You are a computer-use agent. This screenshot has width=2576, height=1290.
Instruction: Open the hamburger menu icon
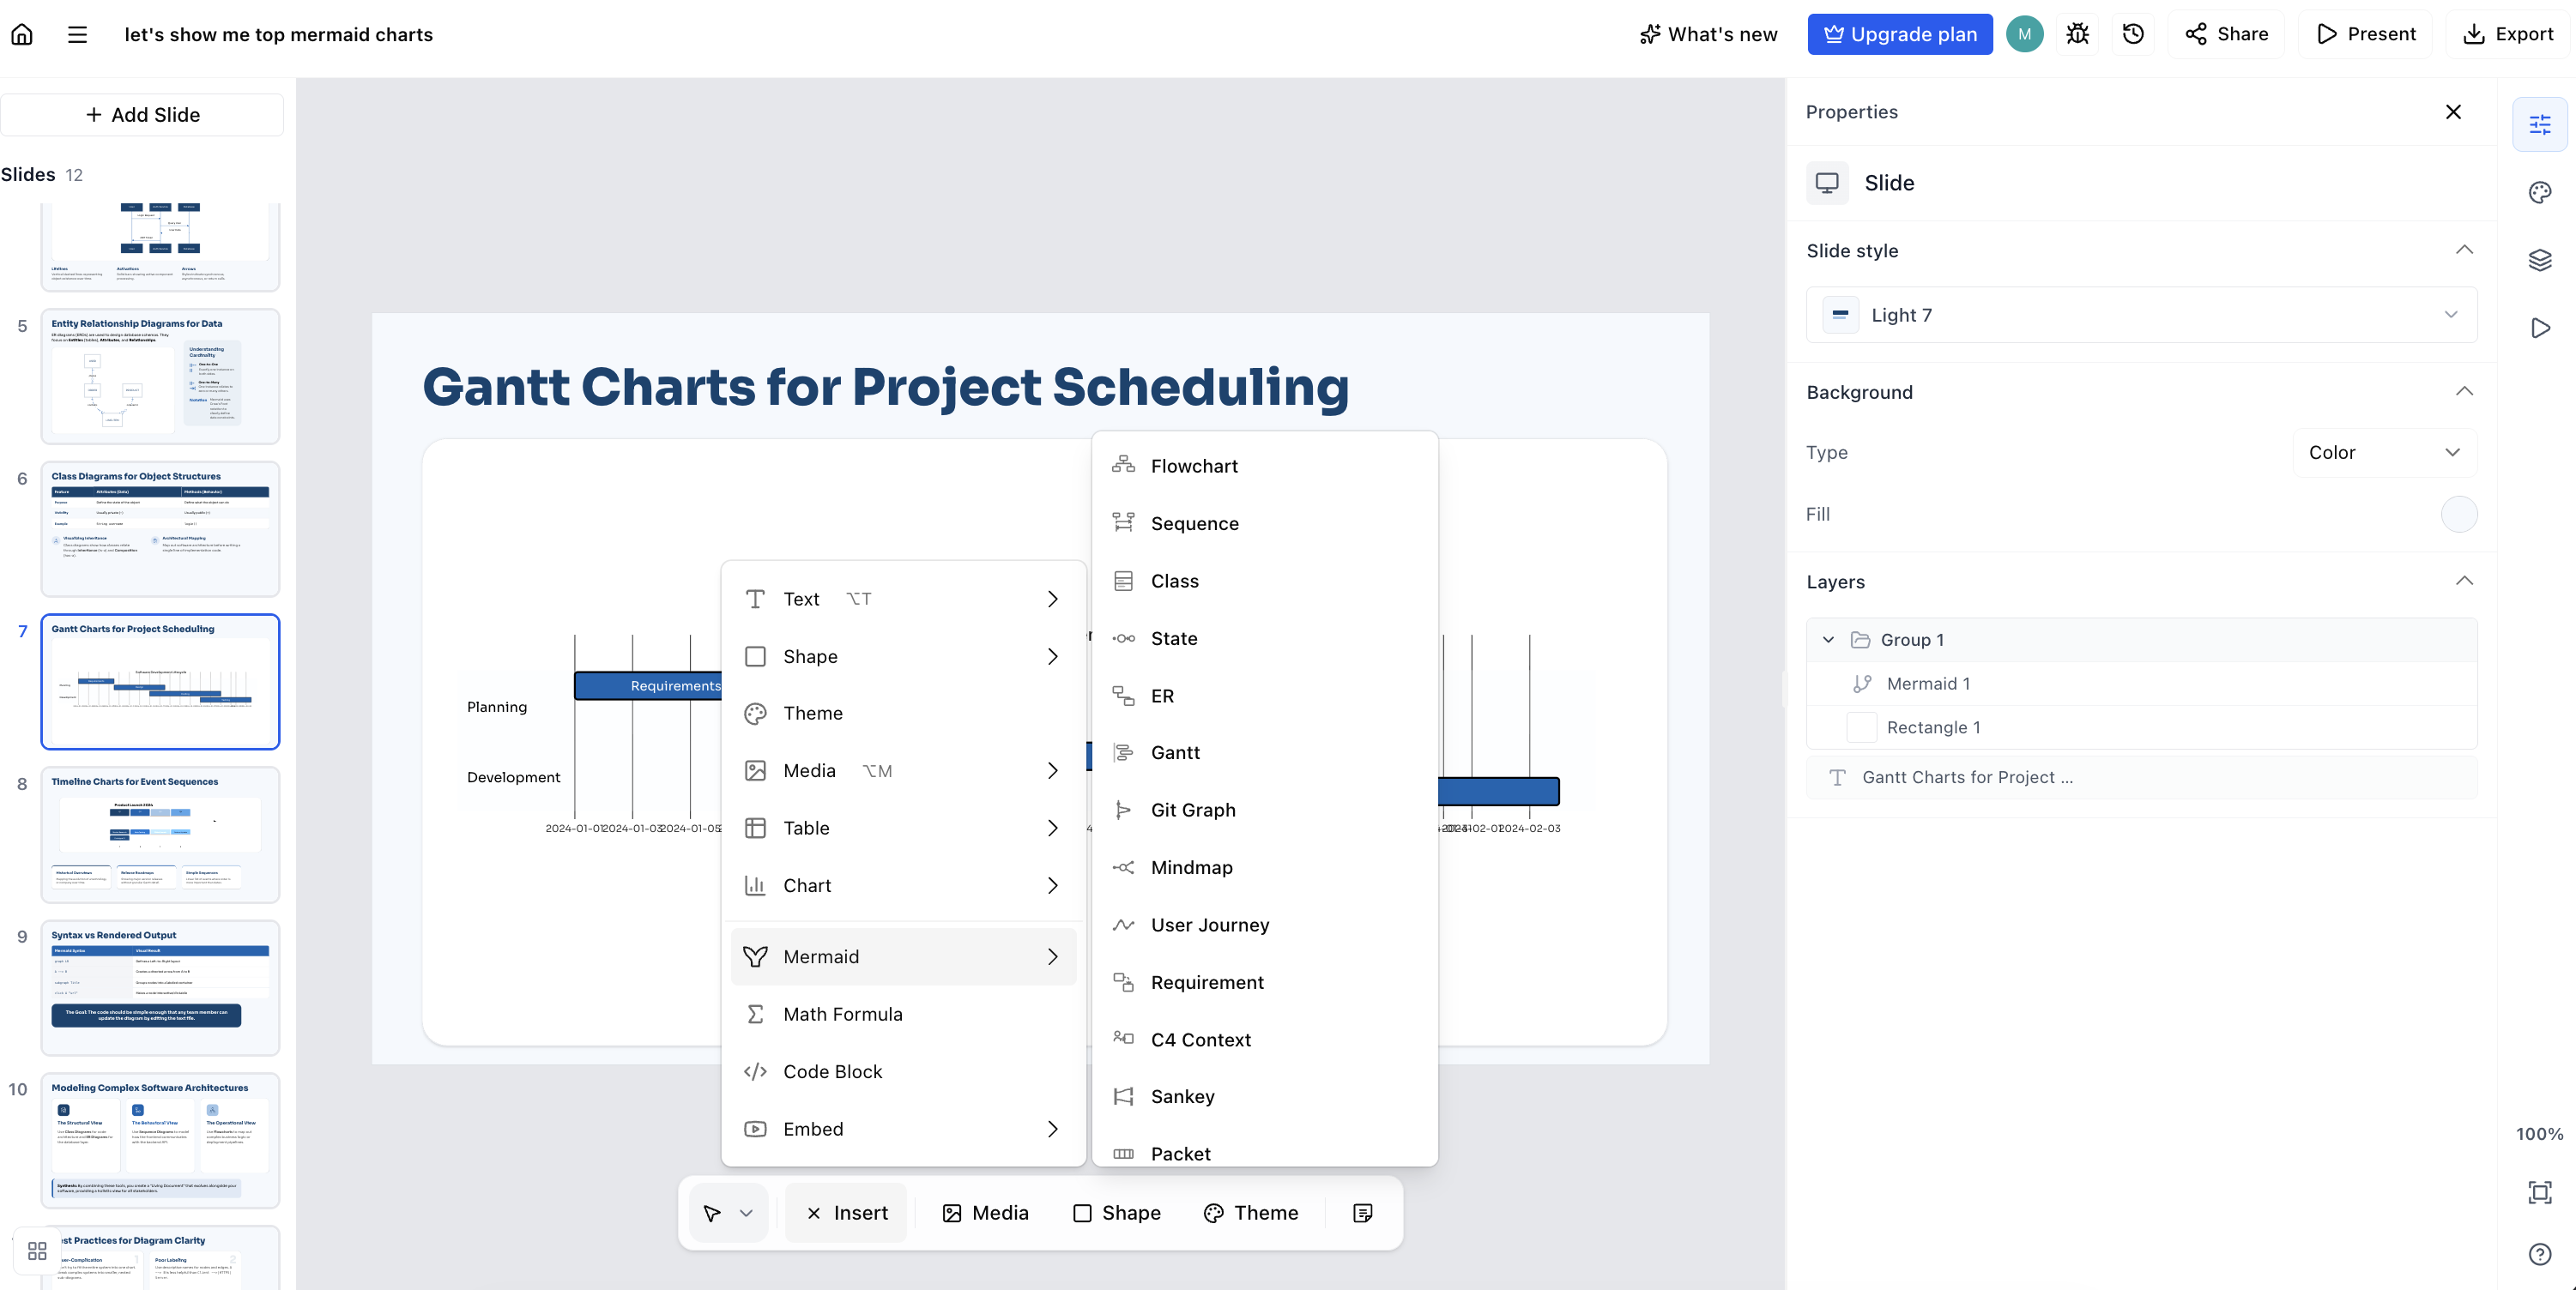77,34
